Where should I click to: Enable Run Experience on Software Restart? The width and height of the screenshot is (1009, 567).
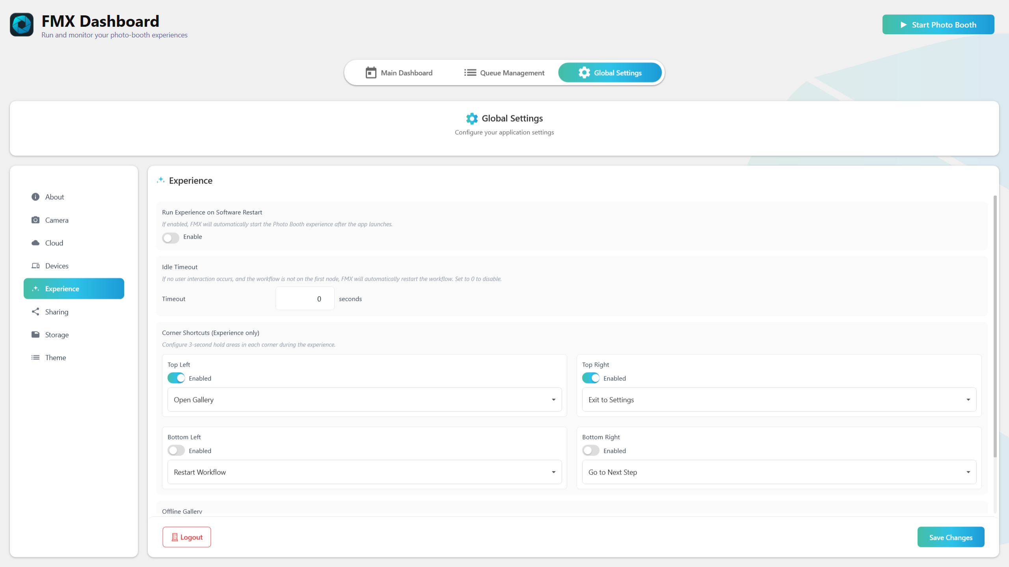pos(171,237)
